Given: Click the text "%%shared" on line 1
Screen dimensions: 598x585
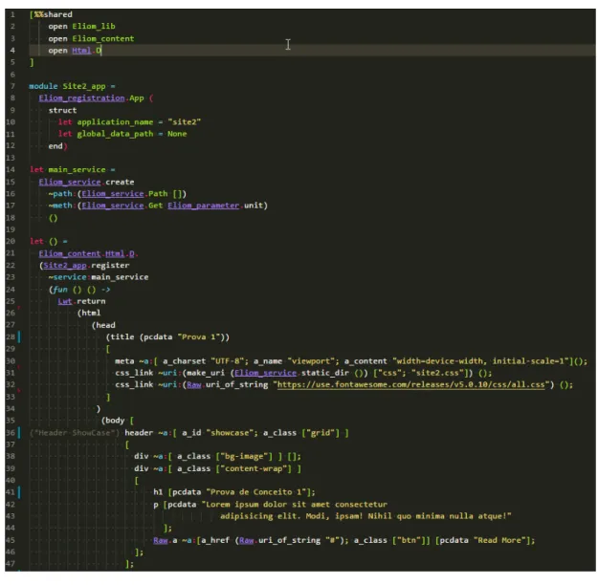Looking at the screenshot, I should [53, 14].
